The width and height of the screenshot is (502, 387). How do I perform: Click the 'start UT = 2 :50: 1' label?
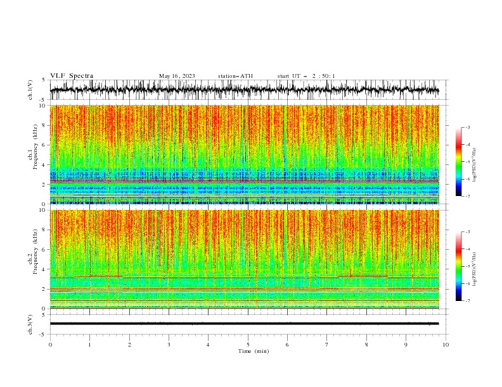point(306,76)
